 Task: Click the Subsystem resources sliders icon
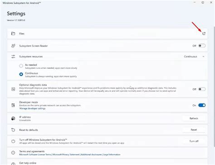(x=13, y=57)
